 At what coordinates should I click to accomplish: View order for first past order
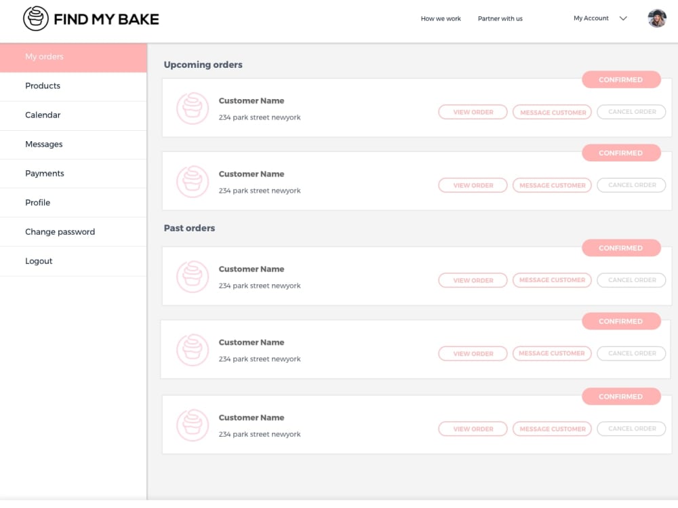(473, 280)
